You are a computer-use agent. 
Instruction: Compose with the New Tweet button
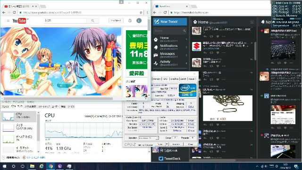pos(170,22)
